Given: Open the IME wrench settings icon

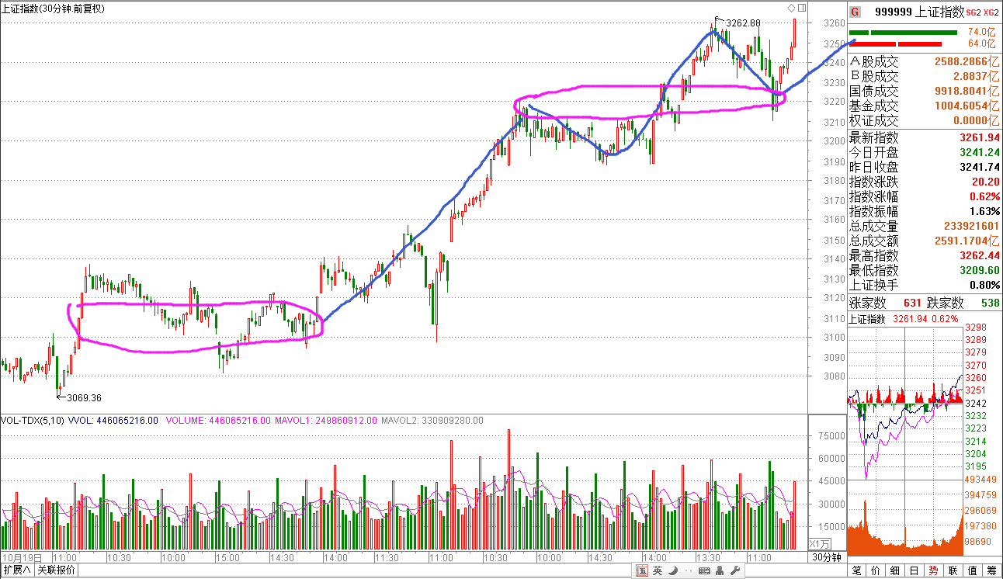Looking at the screenshot, I should [x=735, y=571].
